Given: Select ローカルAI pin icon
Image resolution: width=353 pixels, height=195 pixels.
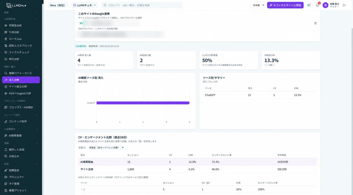Looking at the screenshot, I should pyautogui.click(x=6, y=39).
